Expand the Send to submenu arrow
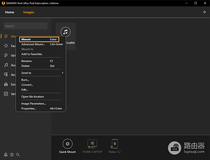This screenshot has width=210, height=160. (x=62, y=73)
